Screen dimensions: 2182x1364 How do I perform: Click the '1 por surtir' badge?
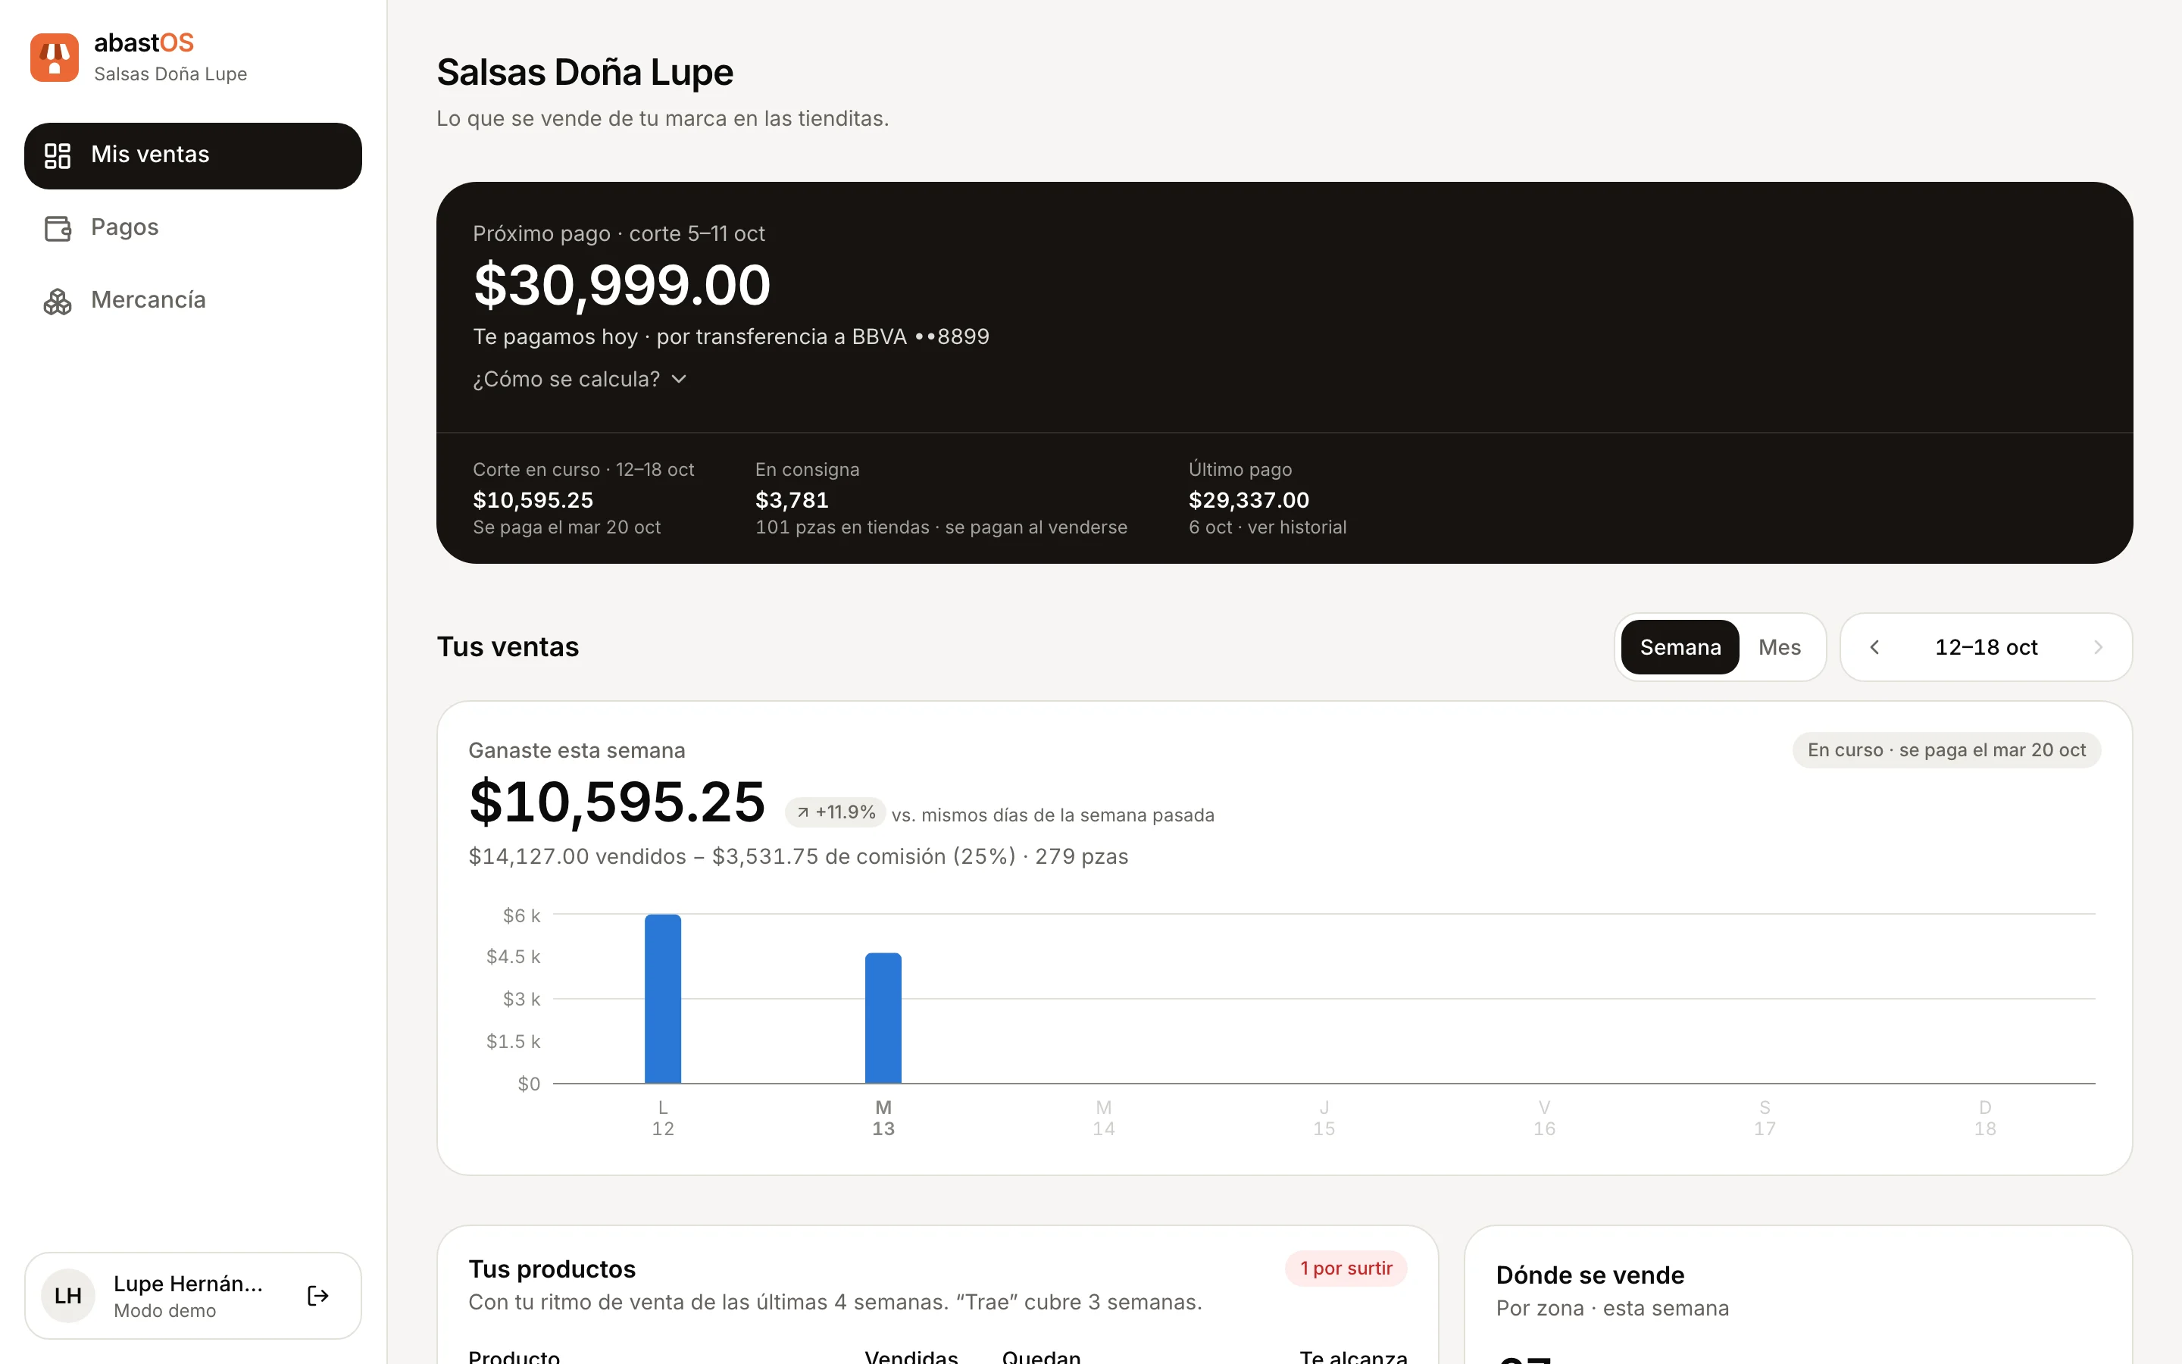pos(1346,1268)
